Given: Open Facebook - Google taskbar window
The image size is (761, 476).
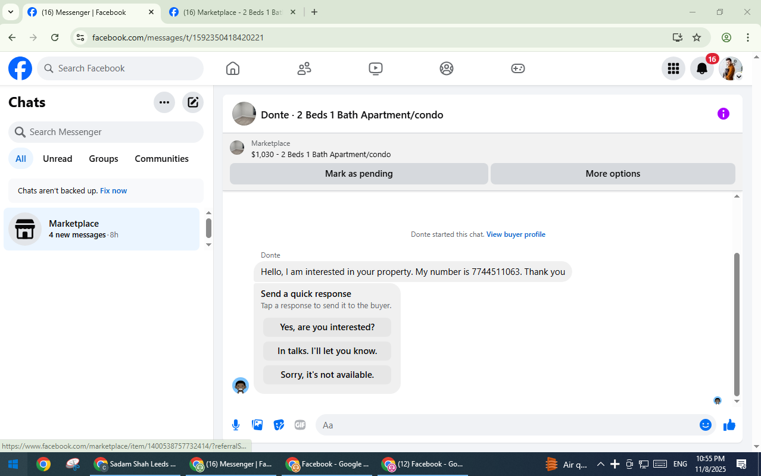Looking at the screenshot, I should tap(327, 464).
